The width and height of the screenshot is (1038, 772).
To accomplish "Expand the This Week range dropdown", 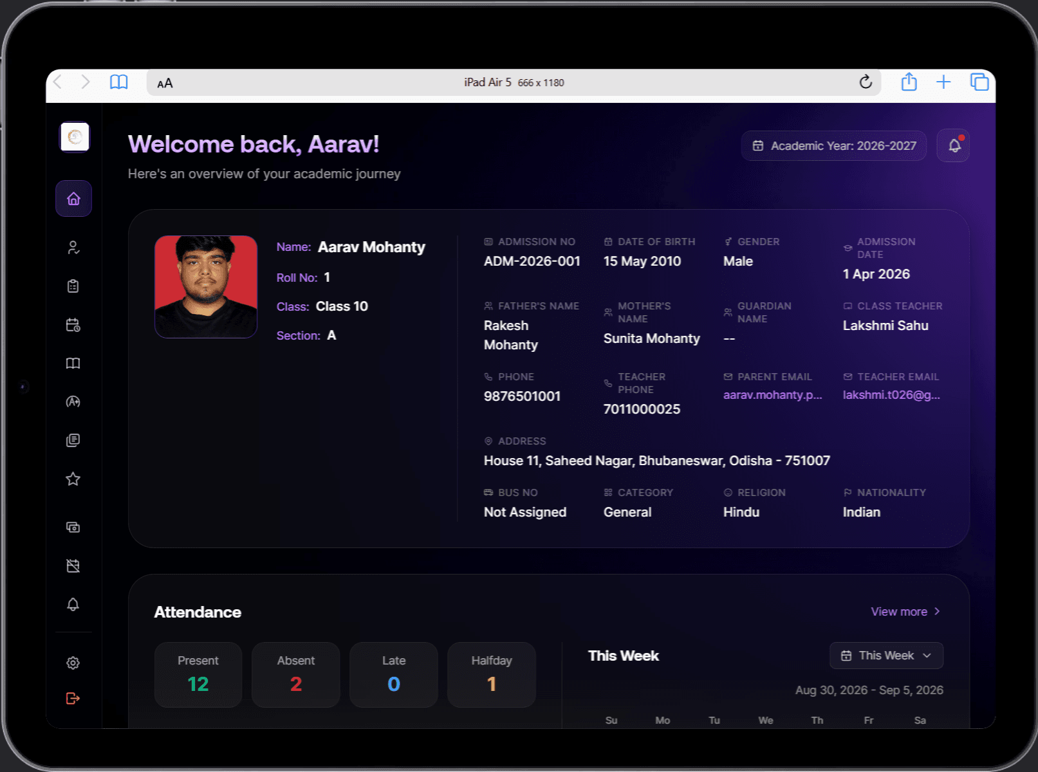I will pos(886,656).
